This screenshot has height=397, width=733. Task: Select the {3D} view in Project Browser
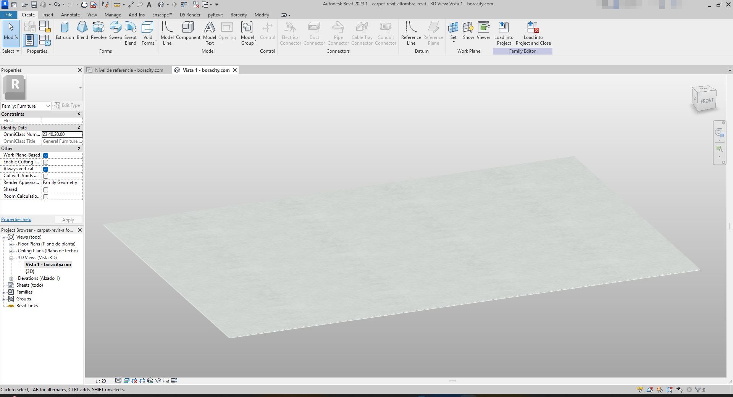30,271
